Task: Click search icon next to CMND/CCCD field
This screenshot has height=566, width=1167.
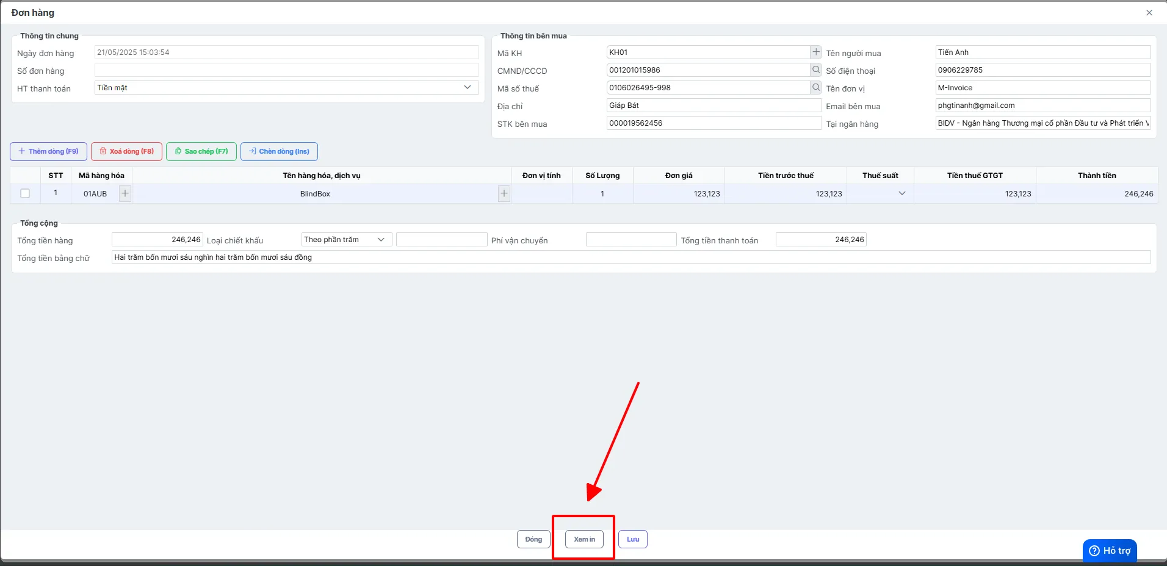Action: (x=816, y=70)
